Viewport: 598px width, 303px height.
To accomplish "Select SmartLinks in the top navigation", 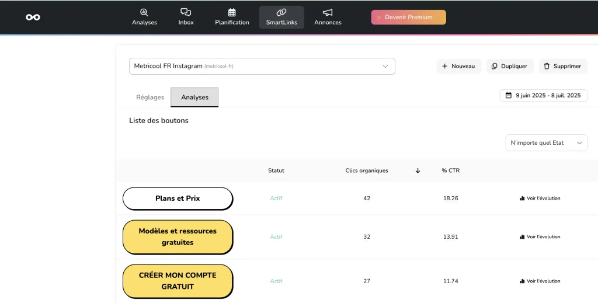I will pyautogui.click(x=281, y=17).
